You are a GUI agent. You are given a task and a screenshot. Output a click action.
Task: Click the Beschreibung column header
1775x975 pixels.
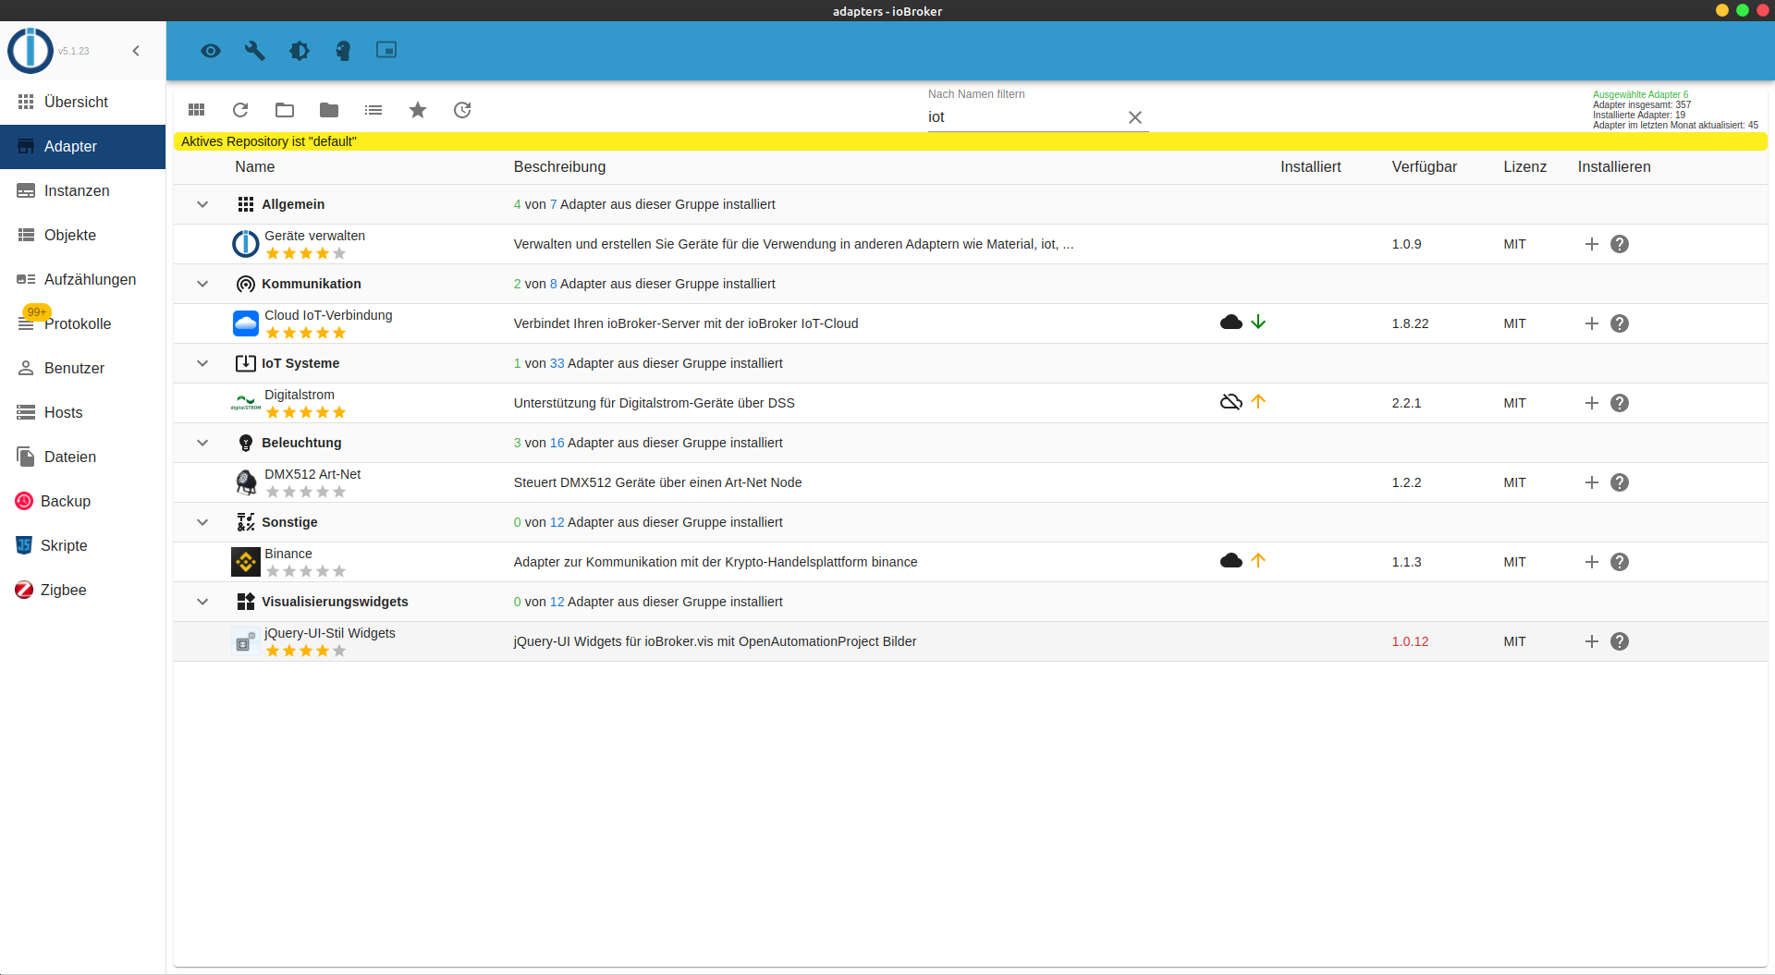(559, 167)
